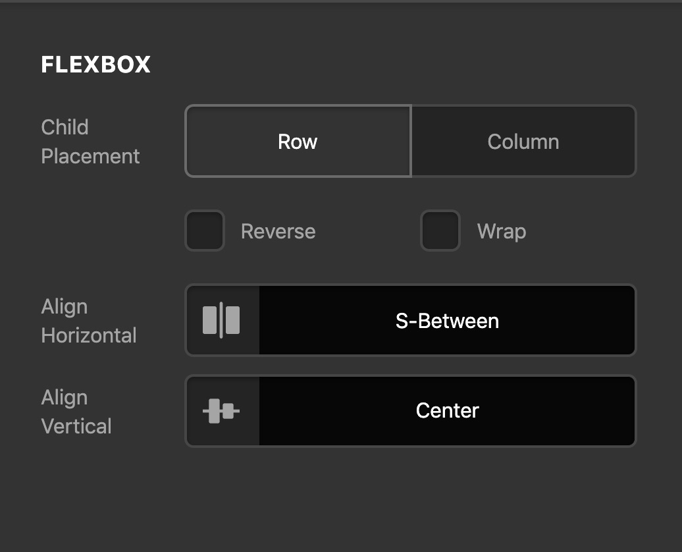
Task: Click the word Placement in the label
Action: (90, 156)
